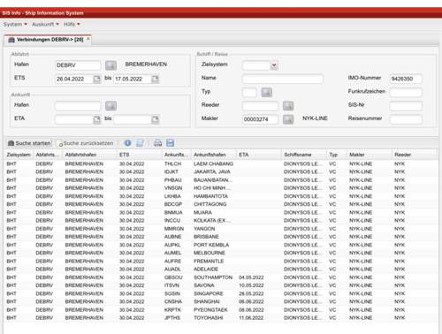Viewport: 442px width, 334px height.
Task: Sort by Makler column header
Action: [370, 155]
